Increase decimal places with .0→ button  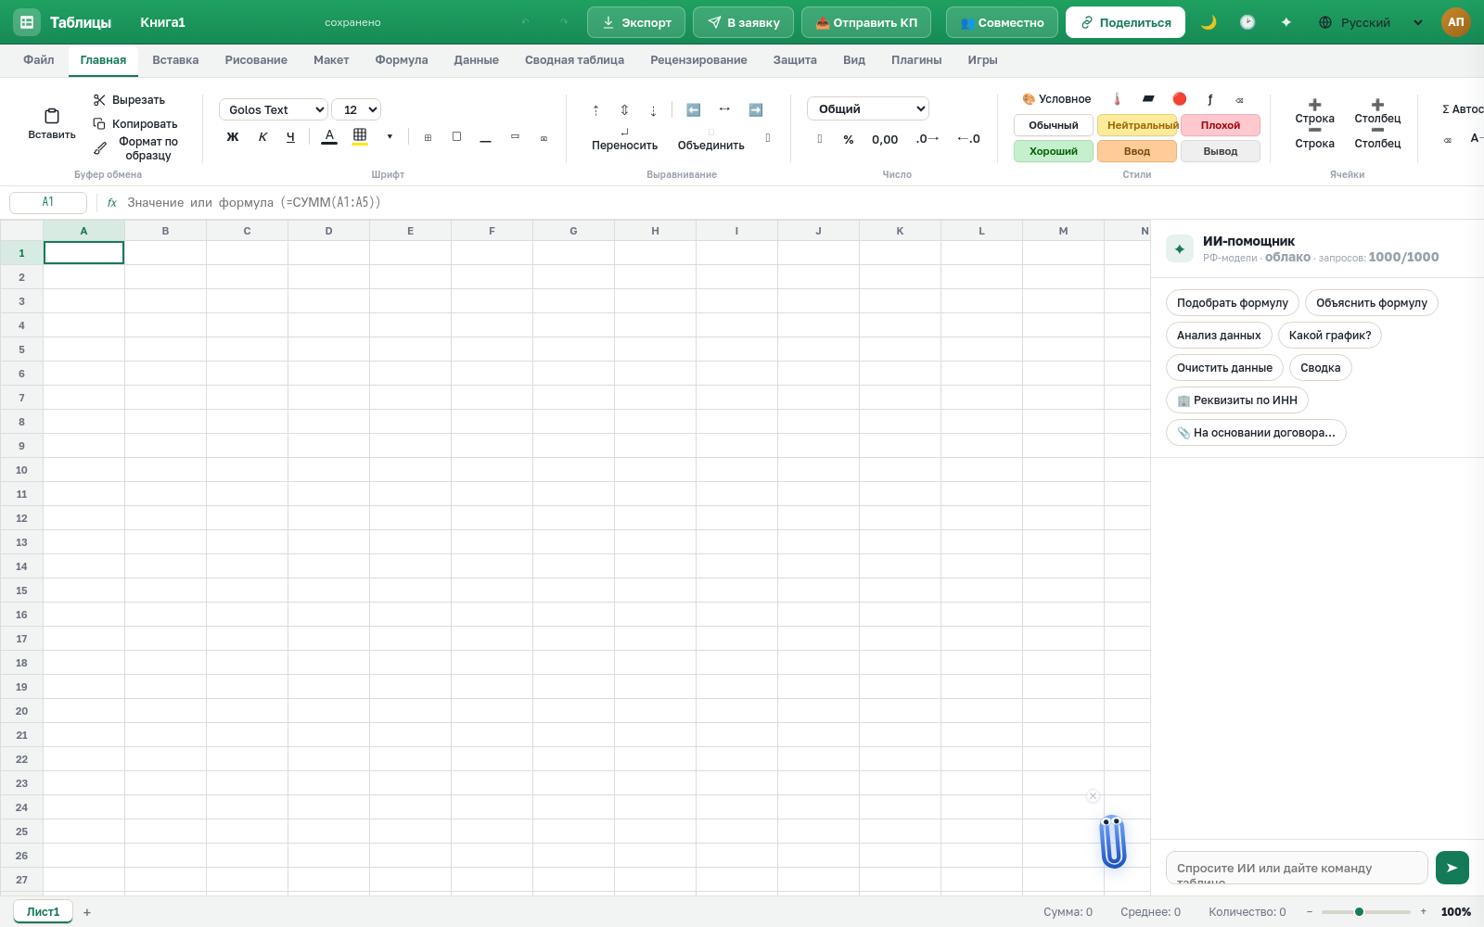click(927, 139)
